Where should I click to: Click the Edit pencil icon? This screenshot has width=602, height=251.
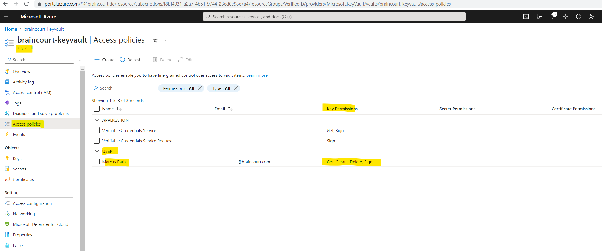(180, 59)
